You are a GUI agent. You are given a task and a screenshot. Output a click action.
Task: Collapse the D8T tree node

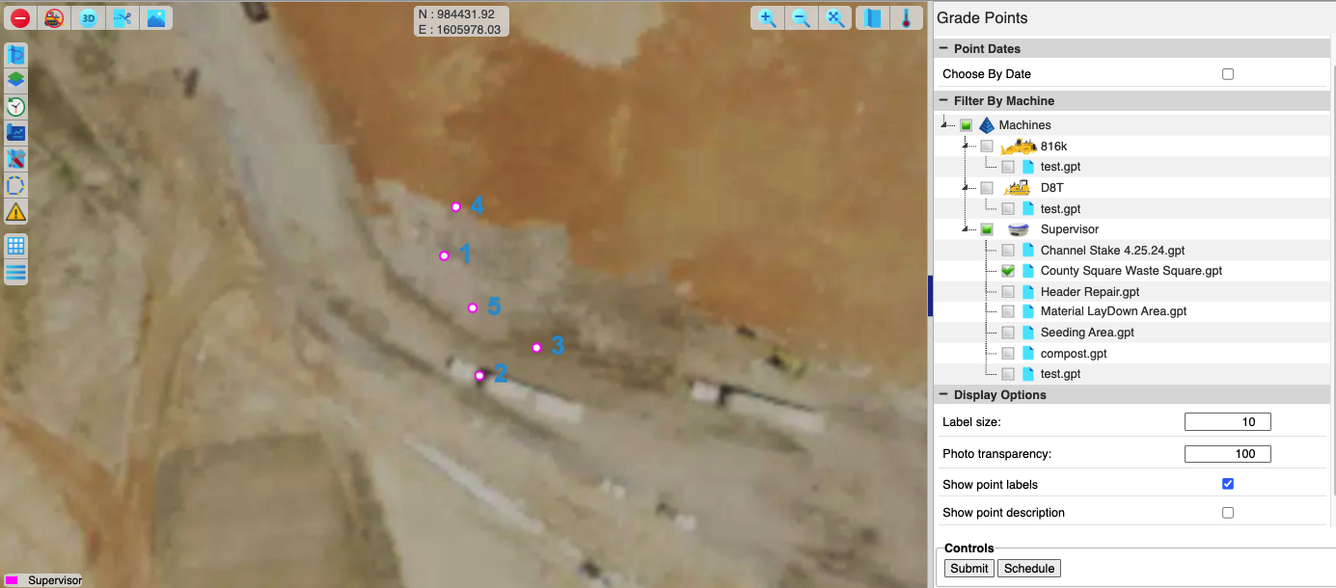click(x=968, y=188)
